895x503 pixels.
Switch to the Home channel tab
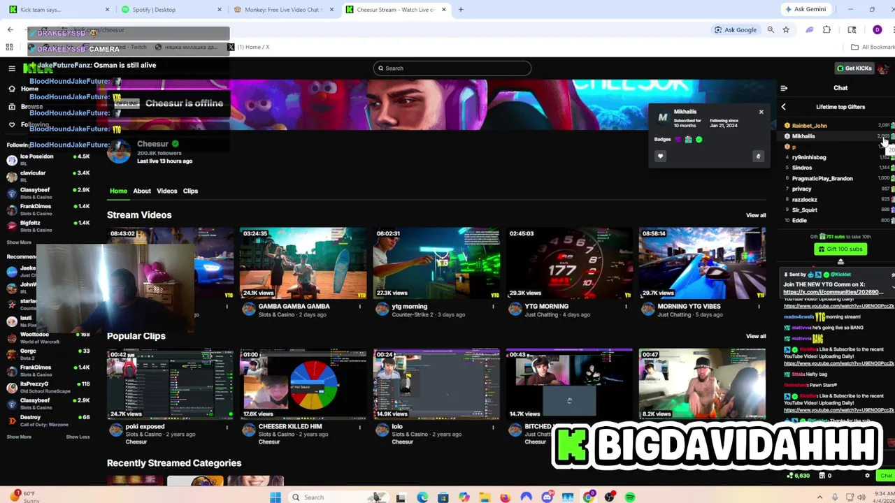coord(118,191)
